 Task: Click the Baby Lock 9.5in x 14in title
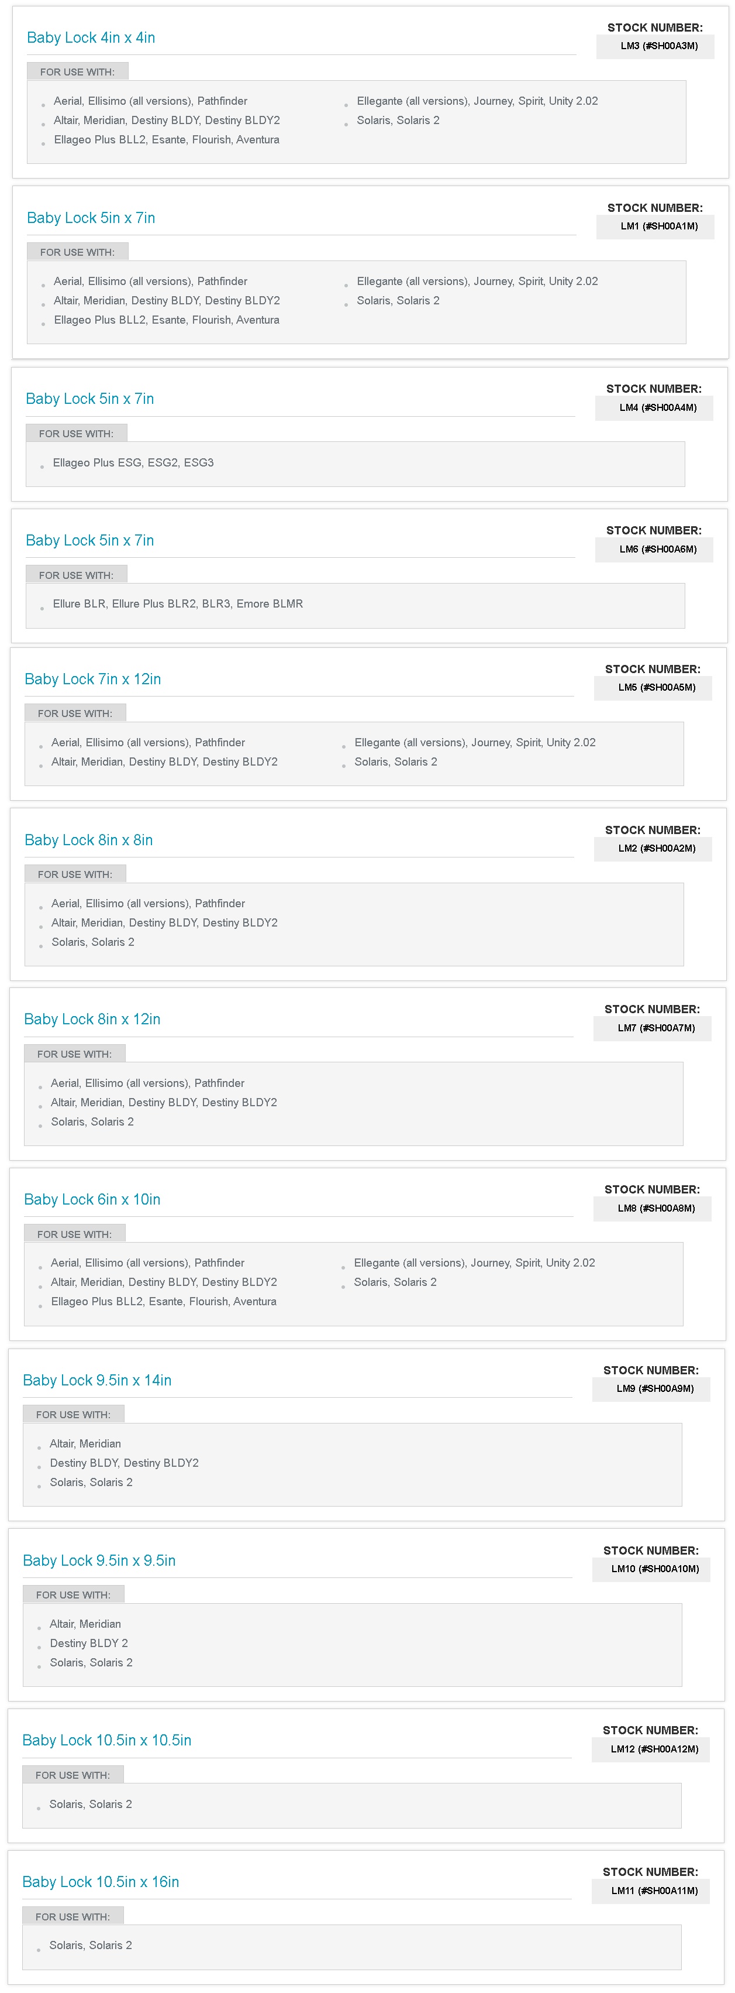pos(98,1380)
